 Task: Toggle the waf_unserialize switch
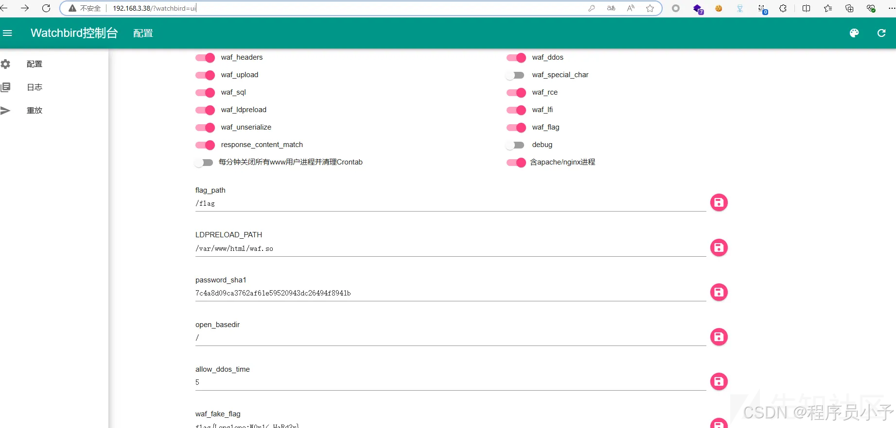[205, 128]
